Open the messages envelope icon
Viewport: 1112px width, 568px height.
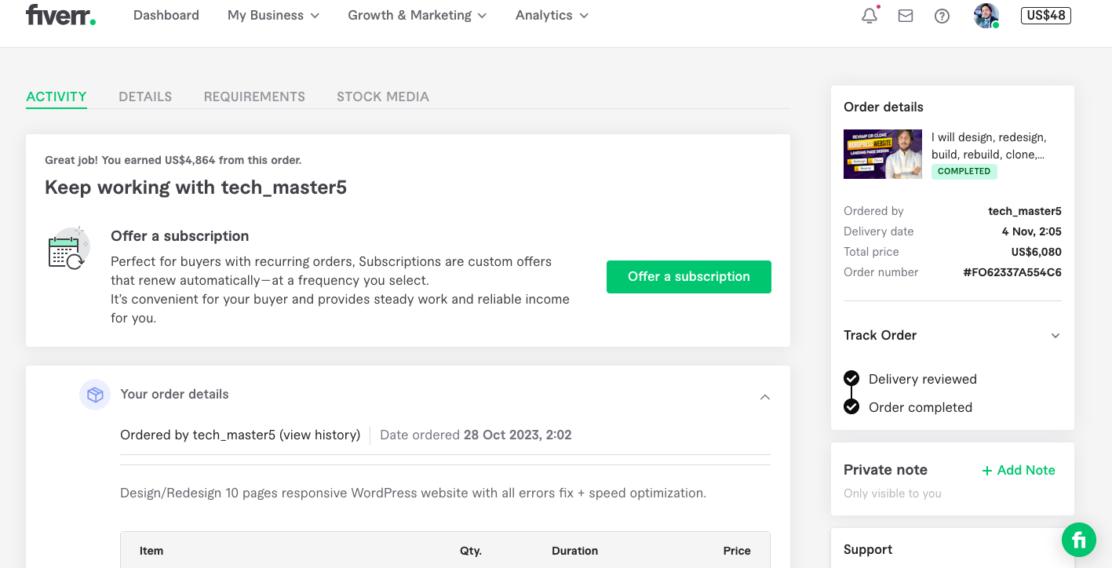pyautogui.click(x=906, y=16)
